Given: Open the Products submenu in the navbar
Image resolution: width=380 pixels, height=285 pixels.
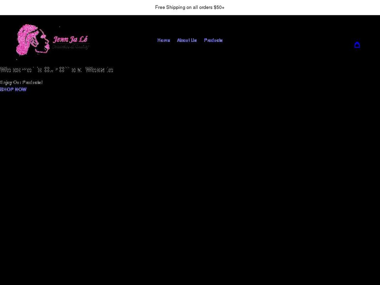Looking at the screenshot, I should coord(213,40).
